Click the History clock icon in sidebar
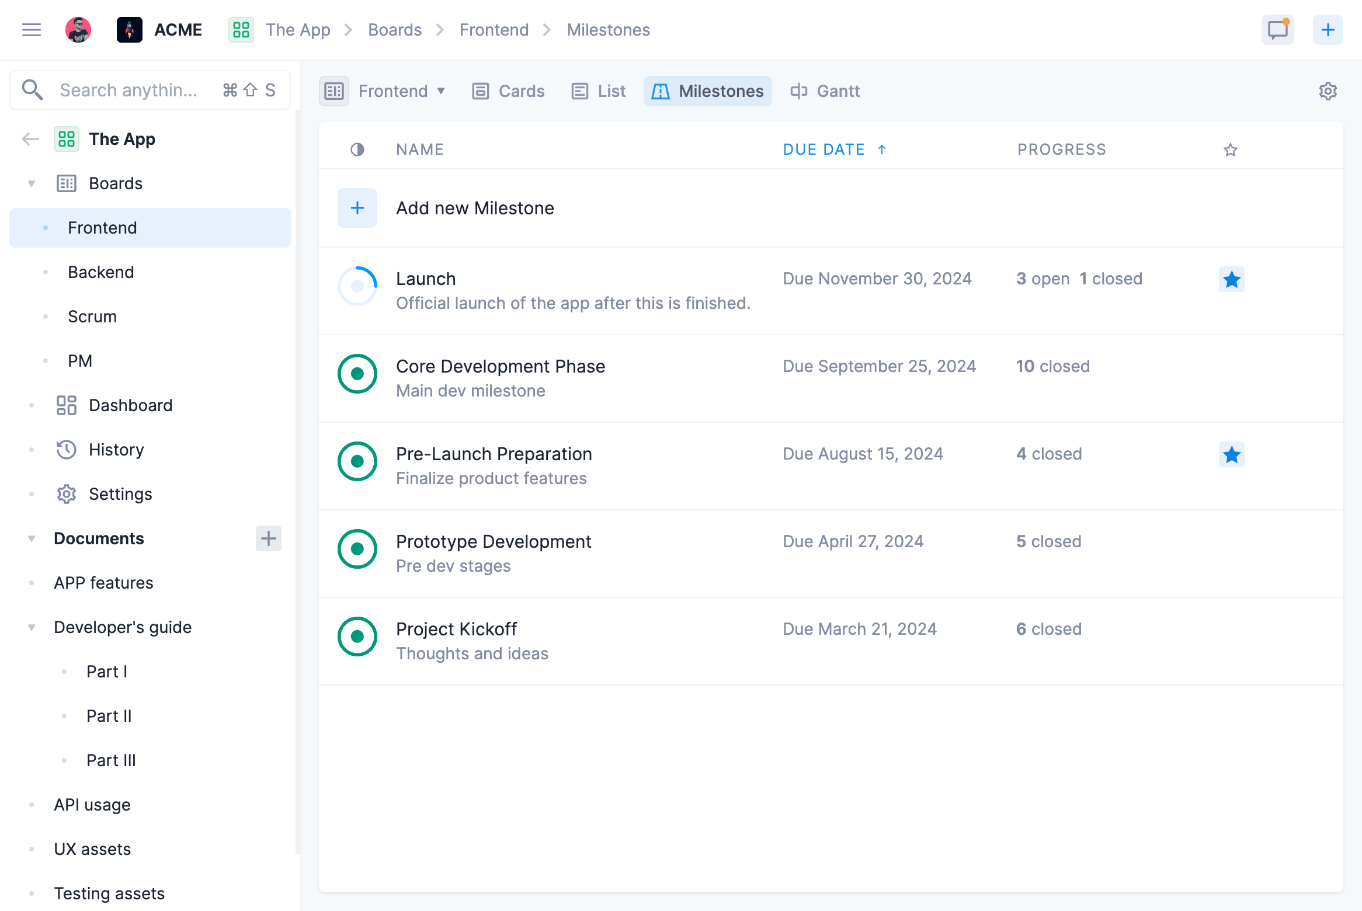1362x911 pixels. pos(66,450)
